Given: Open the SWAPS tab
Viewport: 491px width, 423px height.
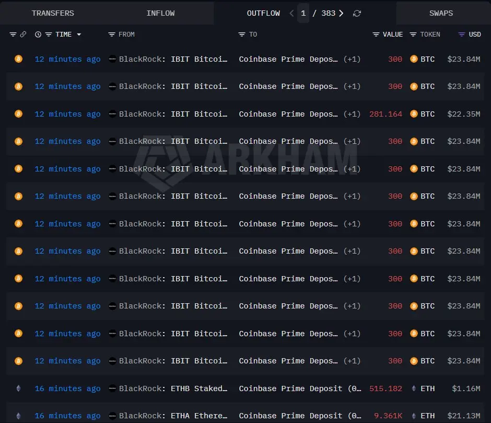Looking at the screenshot, I should (x=441, y=13).
